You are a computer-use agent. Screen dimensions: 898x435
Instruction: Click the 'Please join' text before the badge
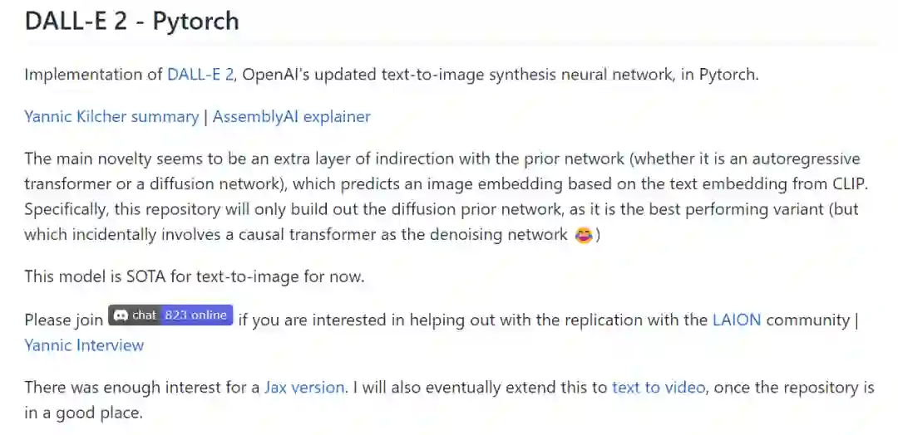[x=64, y=320]
